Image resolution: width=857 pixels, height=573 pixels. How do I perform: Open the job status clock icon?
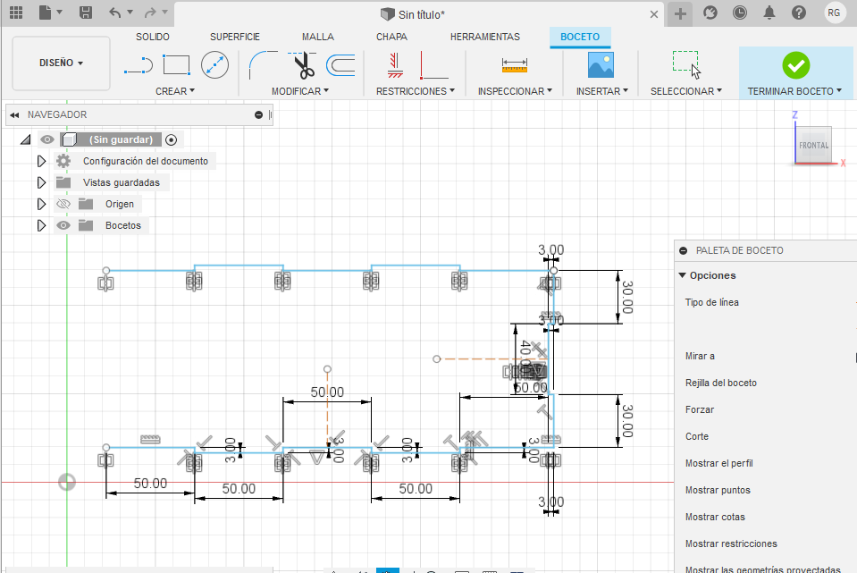740,13
